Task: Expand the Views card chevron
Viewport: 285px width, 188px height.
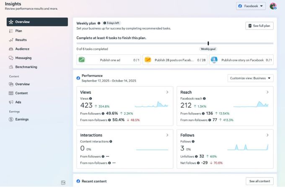Action: (x=167, y=92)
